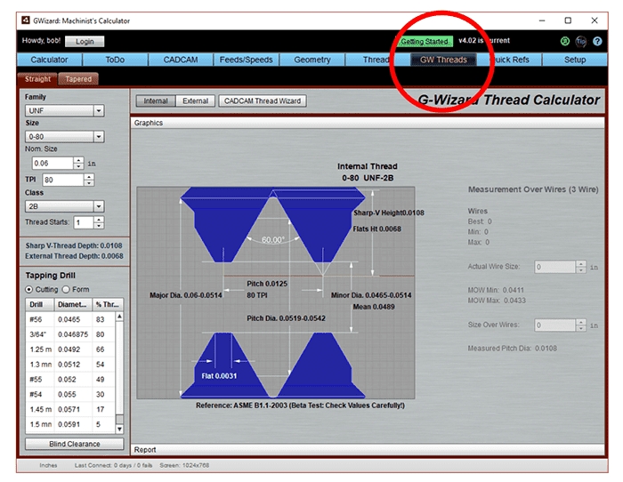Image resolution: width=623 pixels, height=482 pixels.
Task: Select the 0.0571 diameter row
Action: pos(70,409)
